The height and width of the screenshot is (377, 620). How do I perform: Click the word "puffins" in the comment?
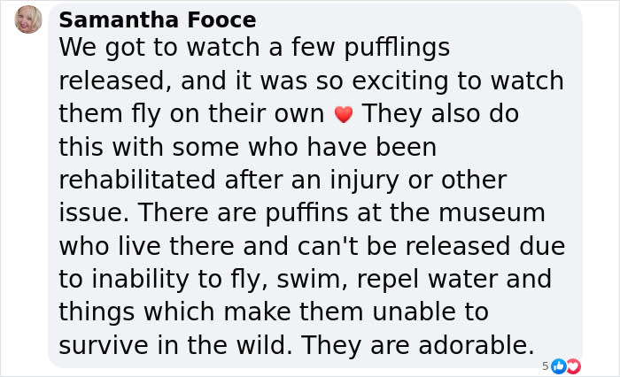[x=306, y=214]
